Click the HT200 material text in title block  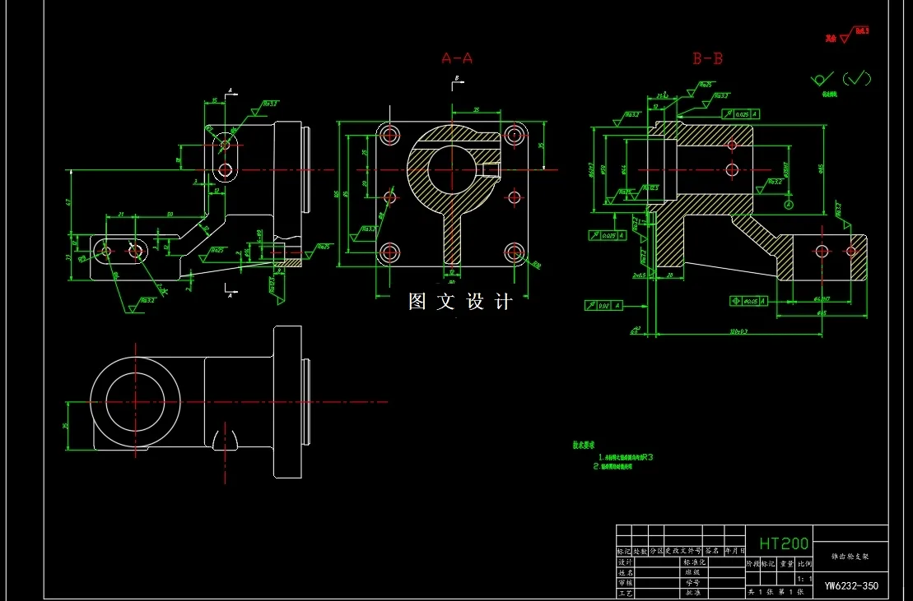[x=784, y=543]
